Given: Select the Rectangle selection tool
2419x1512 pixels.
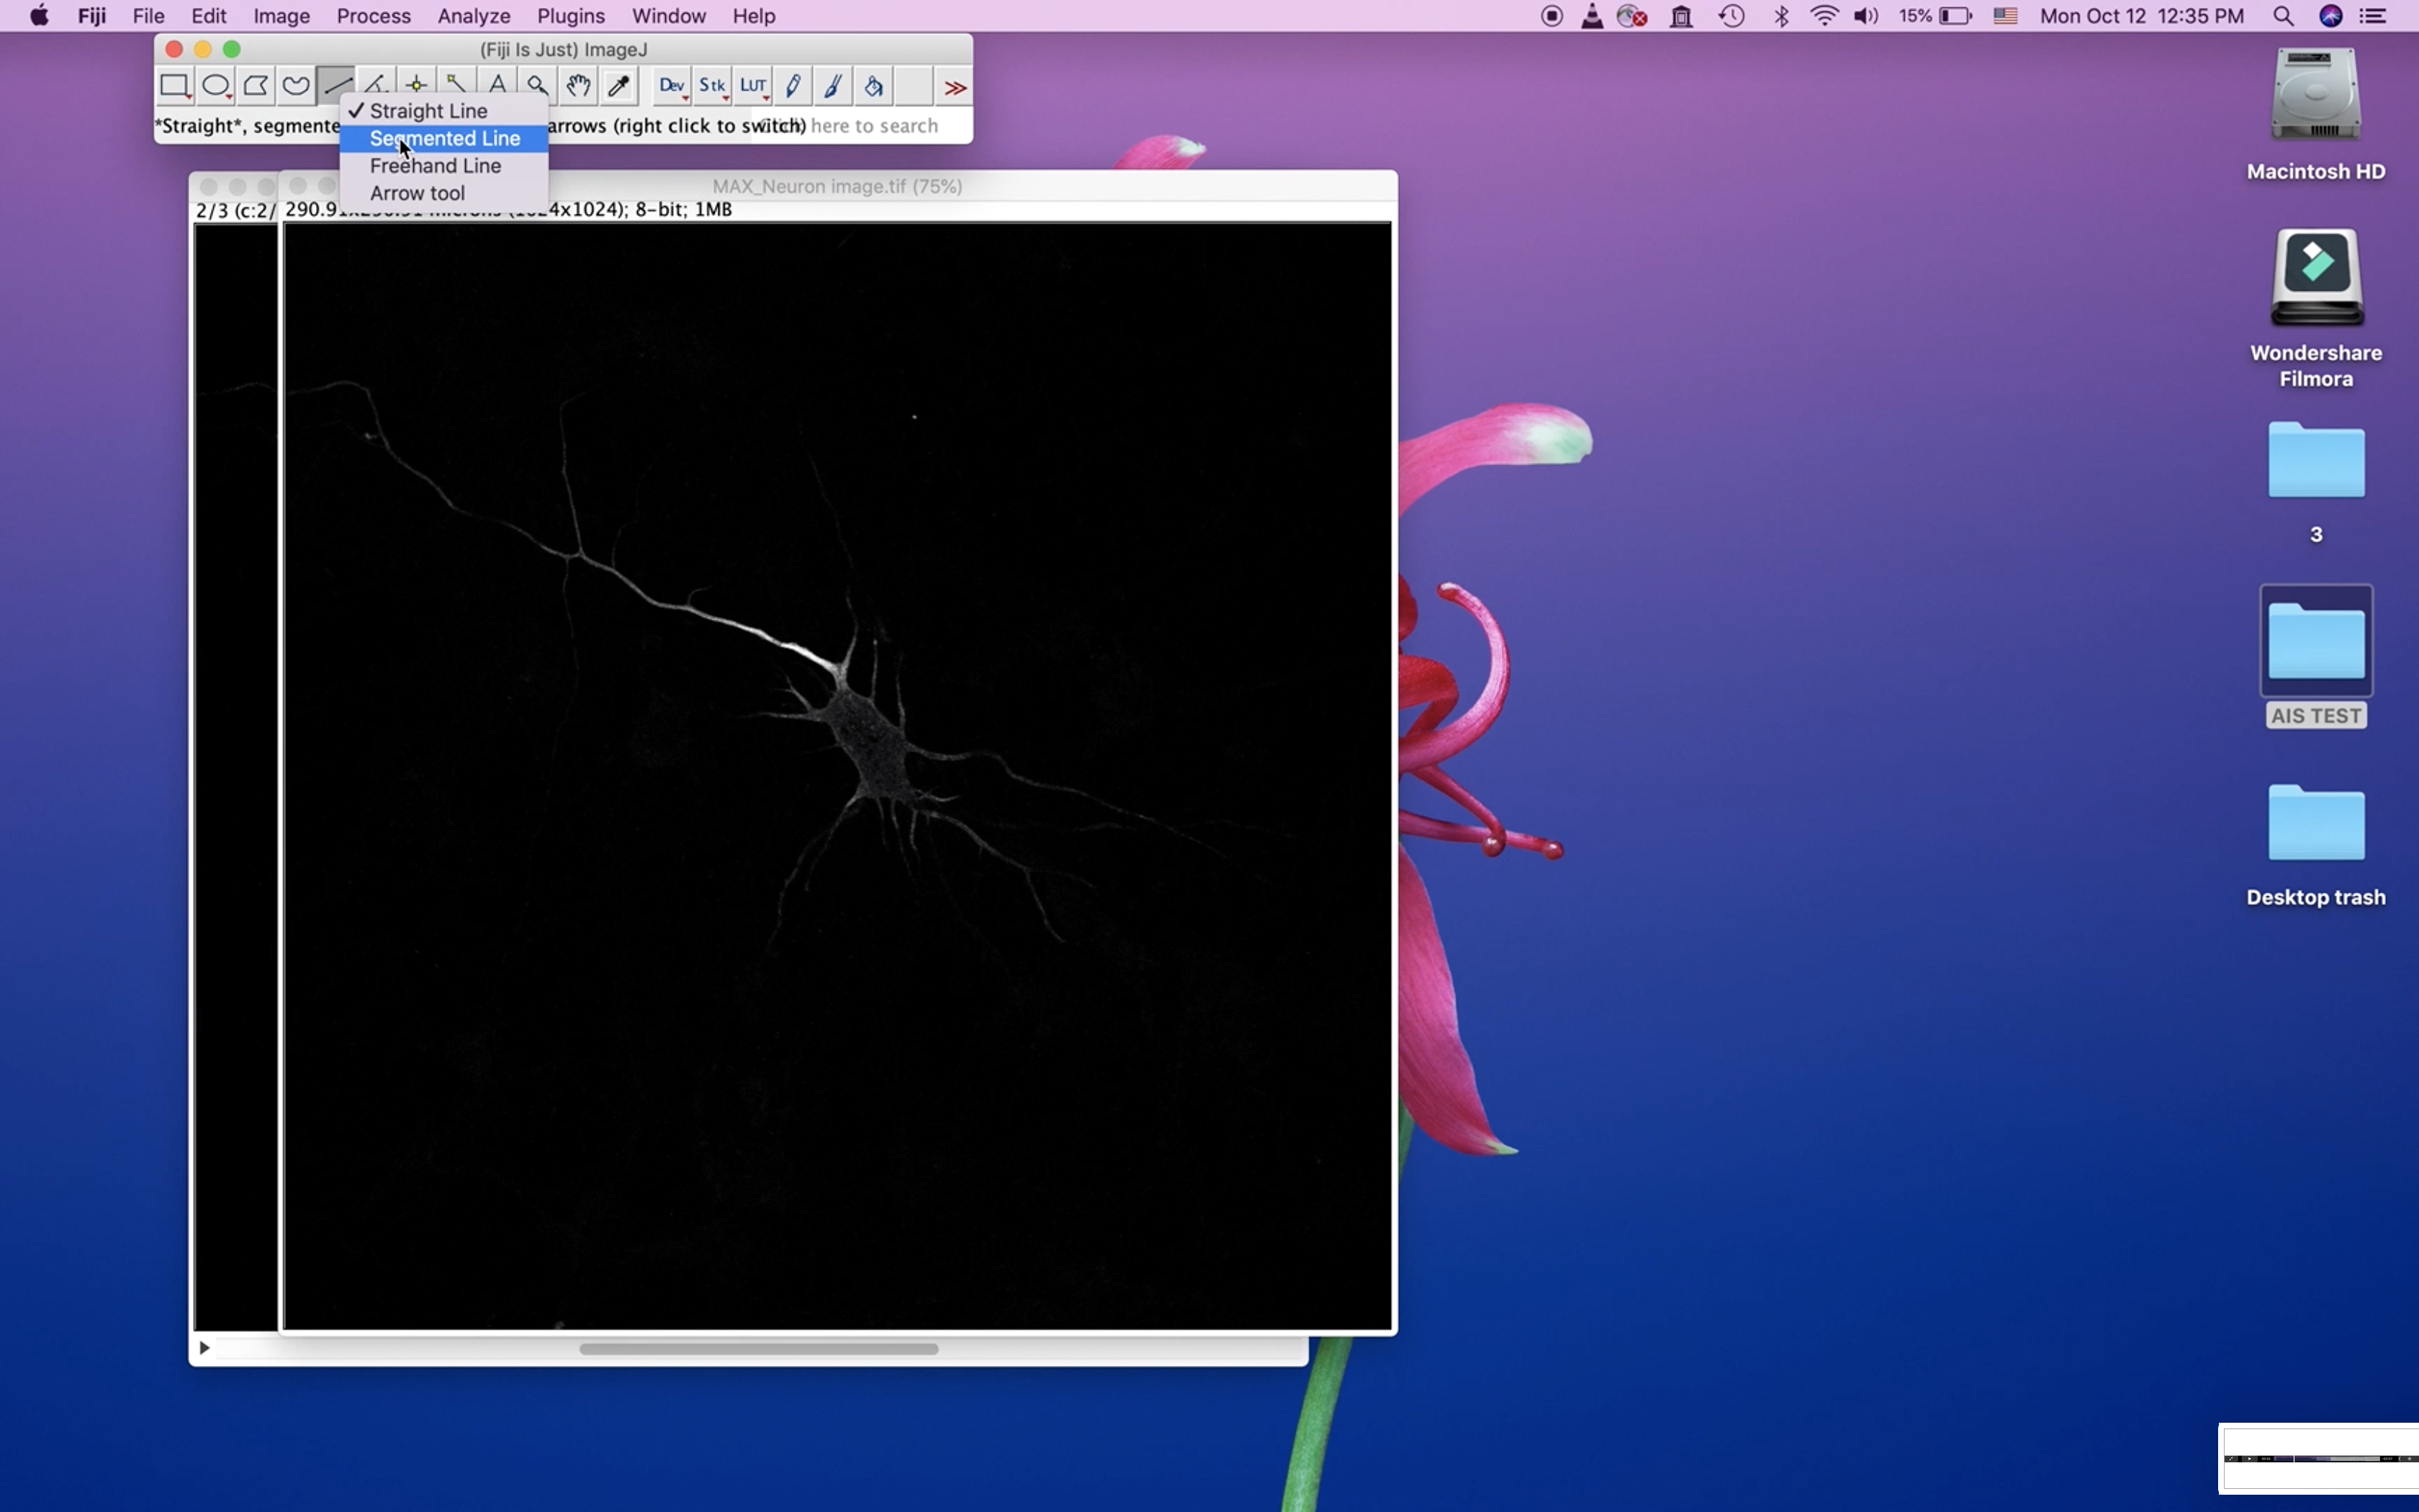Looking at the screenshot, I should click(x=175, y=86).
